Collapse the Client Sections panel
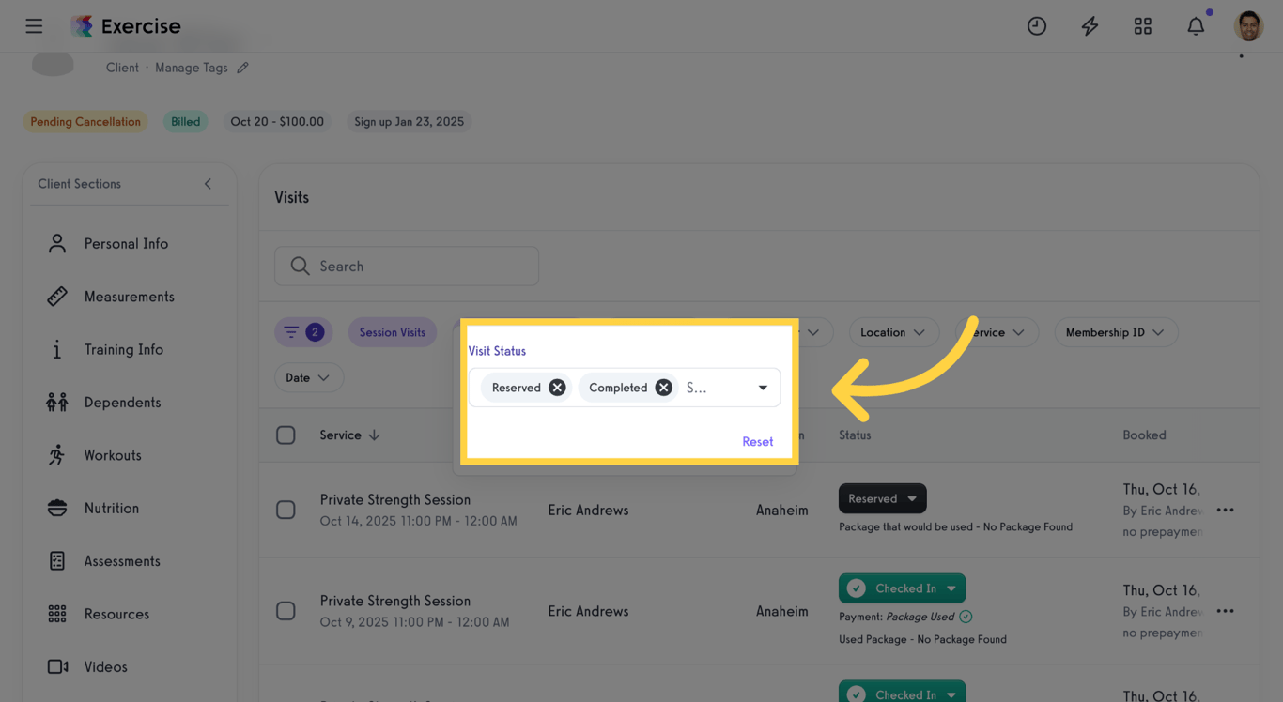The width and height of the screenshot is (1283, 702). [x=208, y=184]
